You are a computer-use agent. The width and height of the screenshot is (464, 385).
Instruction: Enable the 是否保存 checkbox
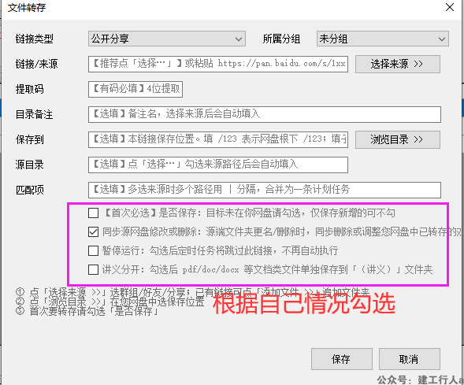(x=93, y=213)
